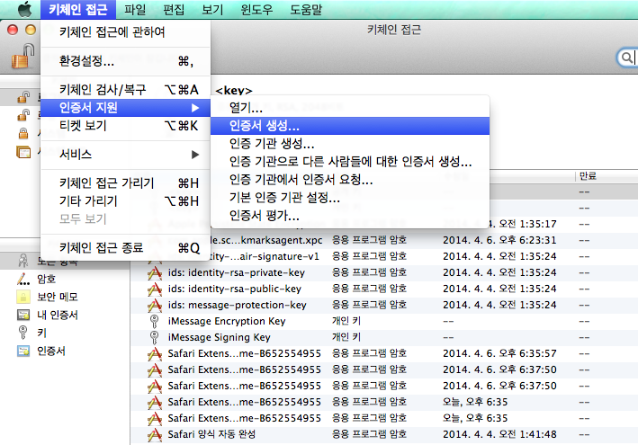Select the 암호 category
638x445 pixels.
46,279
